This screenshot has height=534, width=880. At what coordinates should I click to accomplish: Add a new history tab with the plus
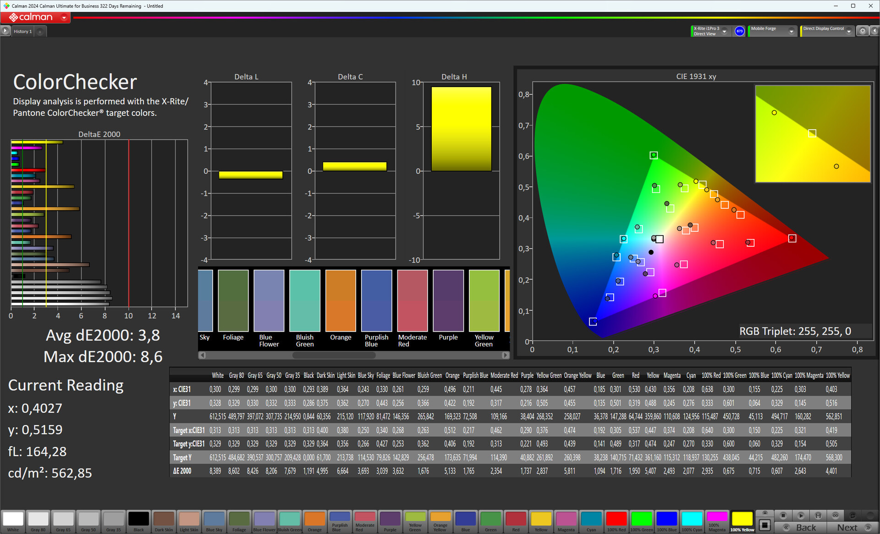[x=40, y=32]
